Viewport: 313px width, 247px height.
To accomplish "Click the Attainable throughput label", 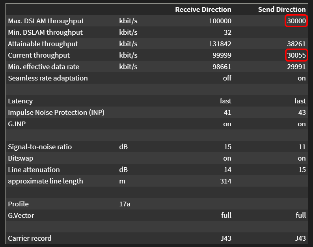I will (x=43, y=44).
